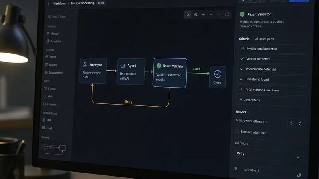The width and height of the screenshot is (319, 179).
Task: Select the Wait logic step
Action: [49, 96]
